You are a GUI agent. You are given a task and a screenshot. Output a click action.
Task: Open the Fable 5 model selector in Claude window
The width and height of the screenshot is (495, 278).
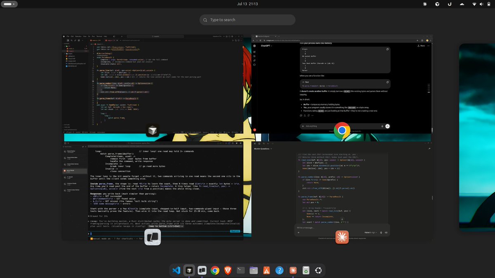click(371, 232)
